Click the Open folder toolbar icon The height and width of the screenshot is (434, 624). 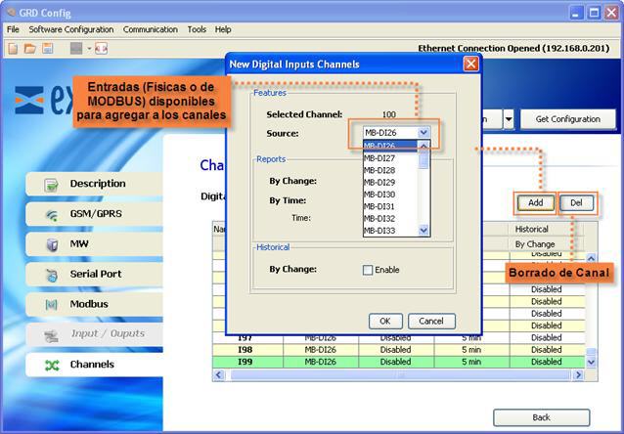point(30,48)
